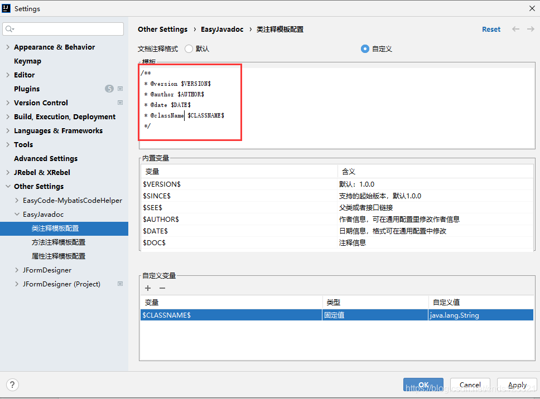Select the $DATE$ built-in variable row
Image resolution: width=540 pixels, height=399 pixels.
tap(337, 231)
